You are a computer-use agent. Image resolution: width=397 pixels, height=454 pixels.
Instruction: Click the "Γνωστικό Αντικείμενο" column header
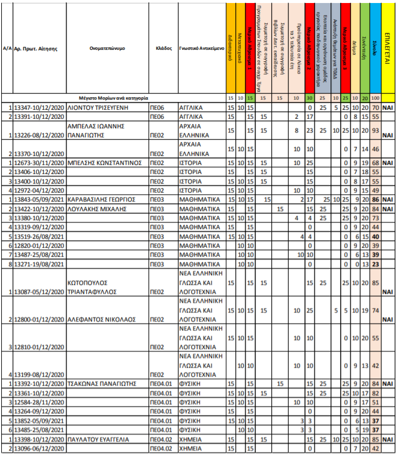point(202,49)
